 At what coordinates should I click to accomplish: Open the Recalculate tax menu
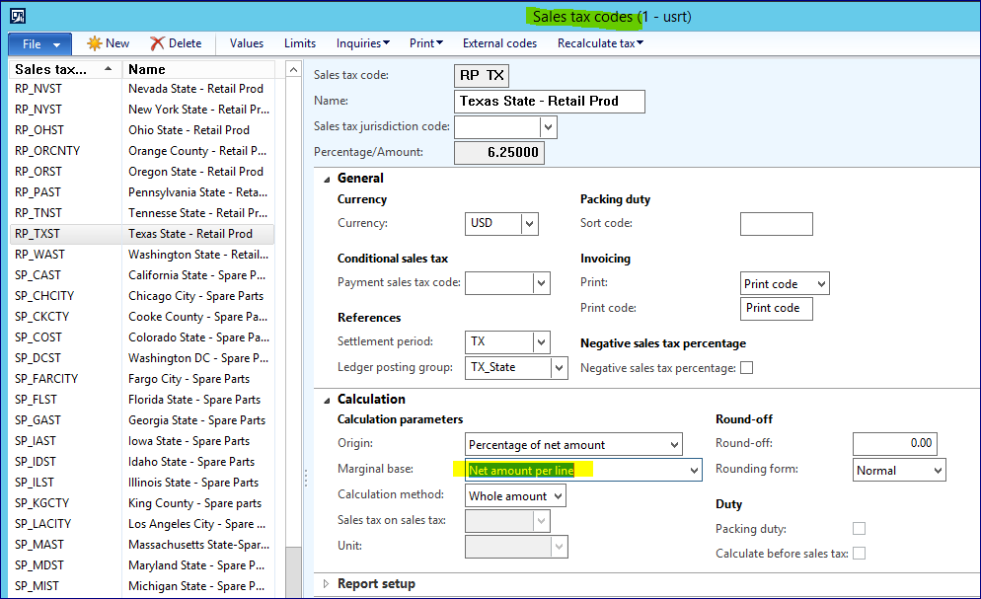600,43
